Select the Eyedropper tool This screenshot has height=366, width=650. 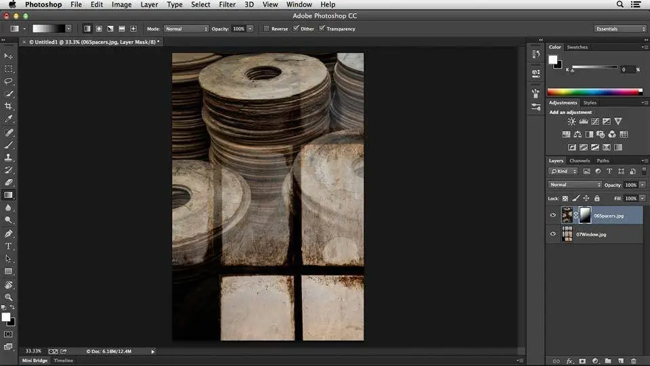9,119
